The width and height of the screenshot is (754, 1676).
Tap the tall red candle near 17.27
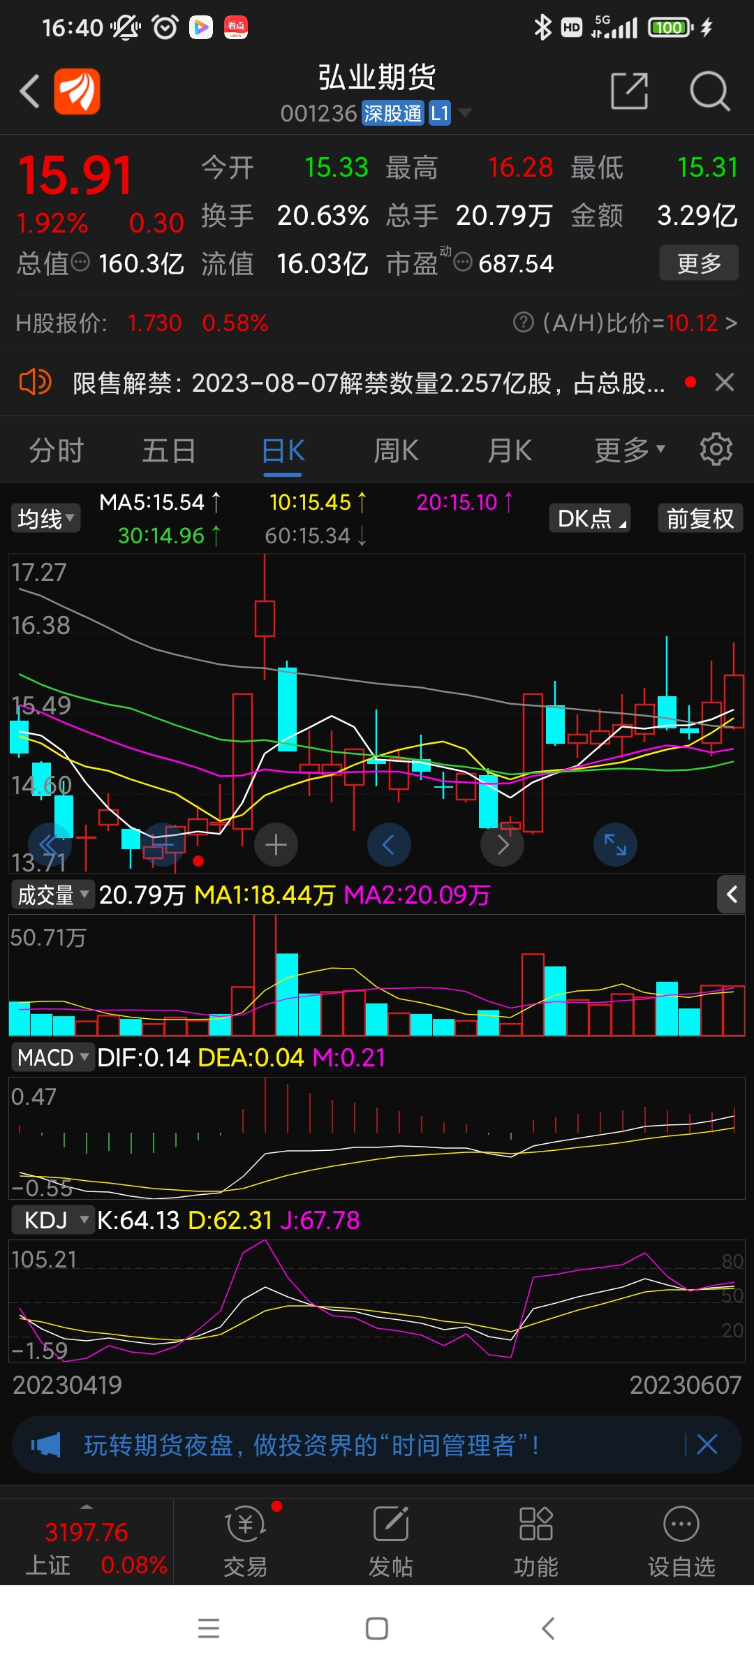(x=265, y=617)
